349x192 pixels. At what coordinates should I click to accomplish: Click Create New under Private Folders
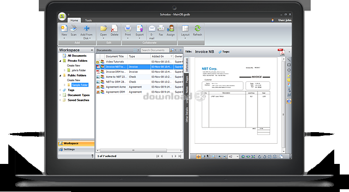73,66
